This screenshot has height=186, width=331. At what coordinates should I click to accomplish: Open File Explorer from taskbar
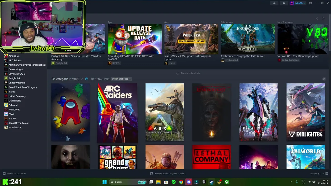(x=158, y=182)
